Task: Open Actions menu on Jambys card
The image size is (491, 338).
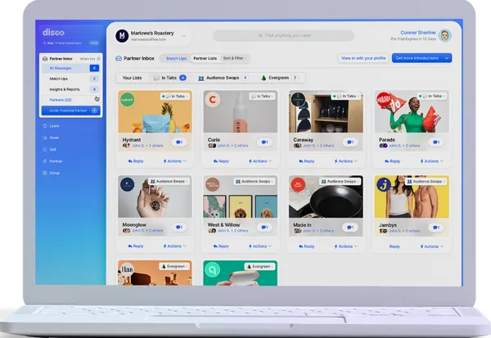Action: pyautogui.click(x=431, y=246)
